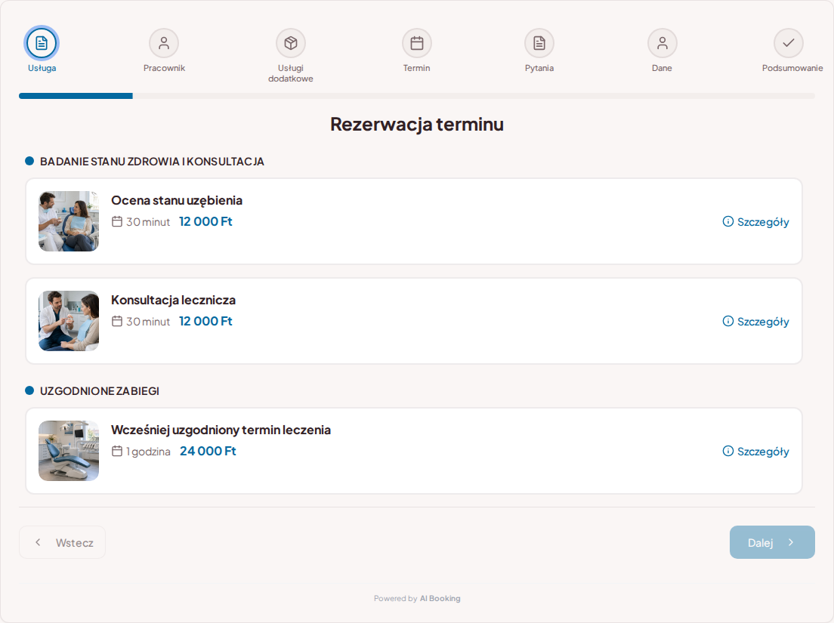Click calendar icon beside 1 godzina

(x=117, y=451)
